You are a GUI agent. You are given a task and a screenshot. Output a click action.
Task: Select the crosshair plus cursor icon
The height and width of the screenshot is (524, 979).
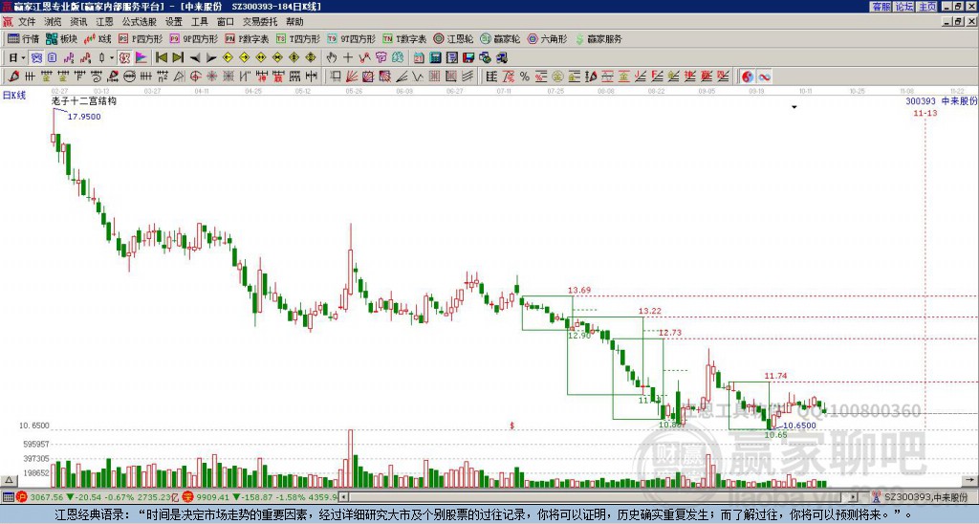pos(348,58)
